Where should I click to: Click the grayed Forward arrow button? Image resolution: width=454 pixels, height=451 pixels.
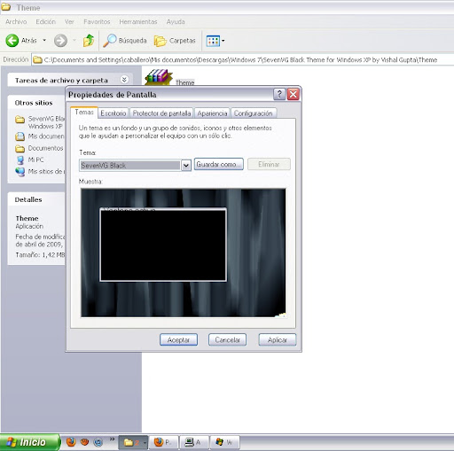[60, 41]
